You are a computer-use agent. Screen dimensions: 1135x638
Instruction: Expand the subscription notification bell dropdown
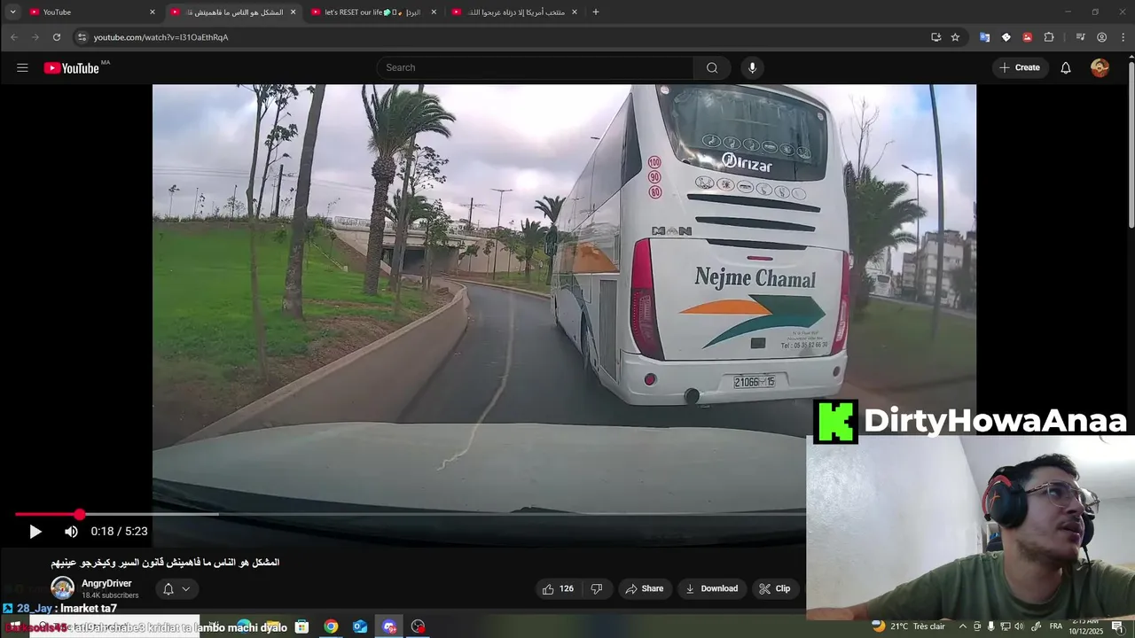click(176, 588)
